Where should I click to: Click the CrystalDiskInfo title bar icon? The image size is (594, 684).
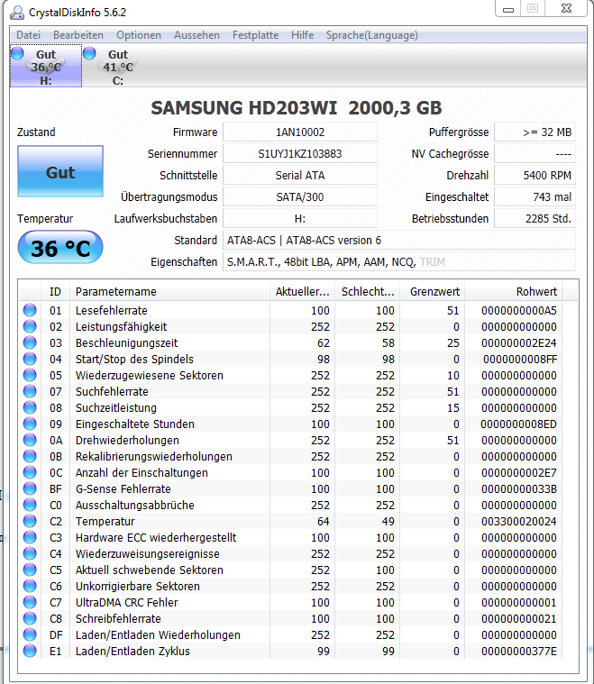[17, 13]
